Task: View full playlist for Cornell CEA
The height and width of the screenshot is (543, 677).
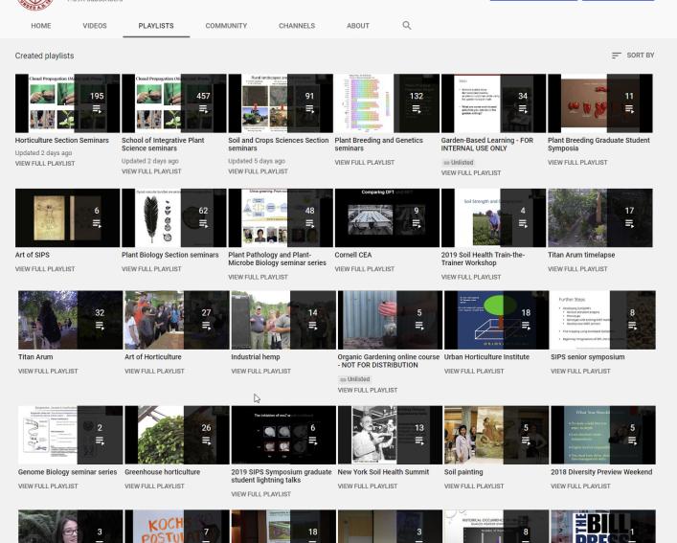Action: [365, 269]
